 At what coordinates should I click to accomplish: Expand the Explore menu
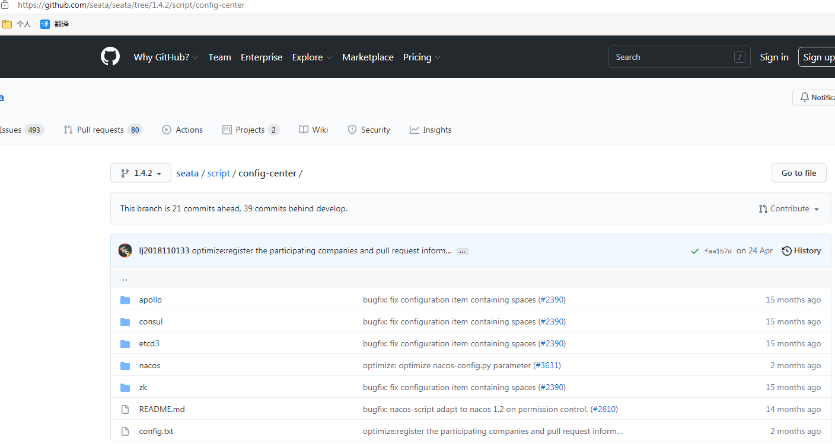point(312,57)
